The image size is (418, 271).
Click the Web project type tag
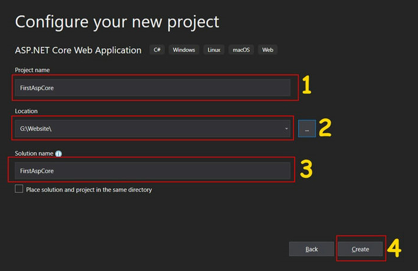coord(268,50)
